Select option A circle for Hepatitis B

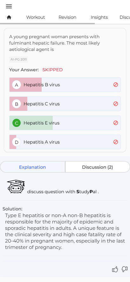[17, 85]
